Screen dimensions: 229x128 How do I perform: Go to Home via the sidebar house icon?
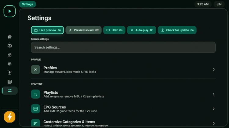tap(10, 37)
